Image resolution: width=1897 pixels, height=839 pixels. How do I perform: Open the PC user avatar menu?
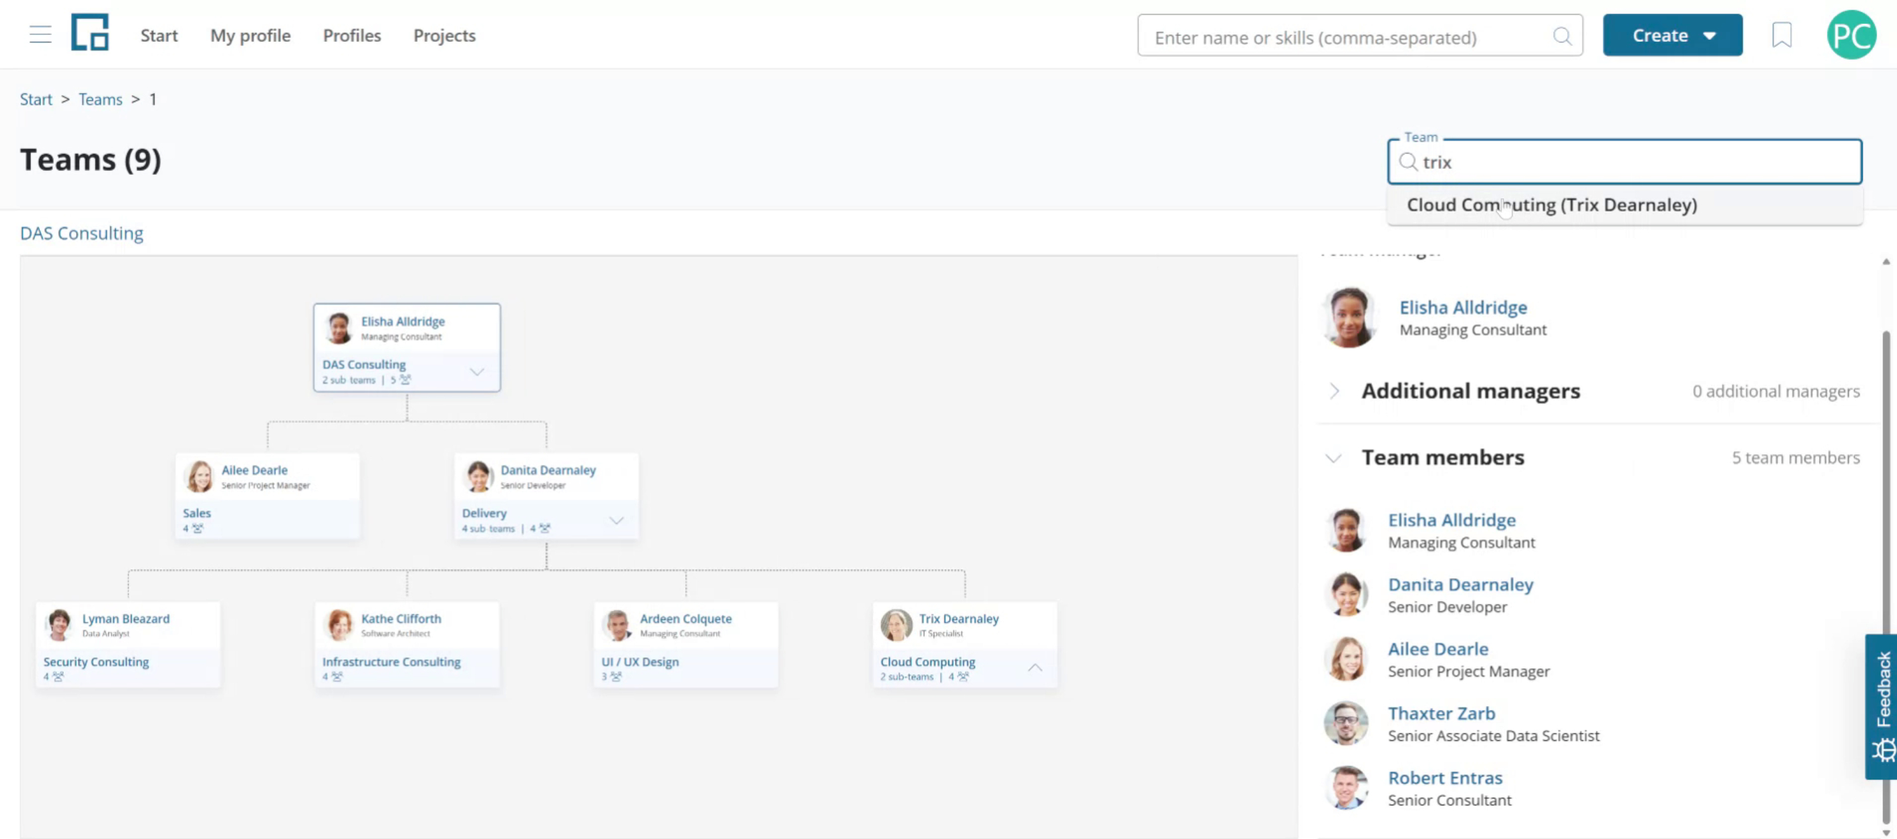click(1851, 35)
